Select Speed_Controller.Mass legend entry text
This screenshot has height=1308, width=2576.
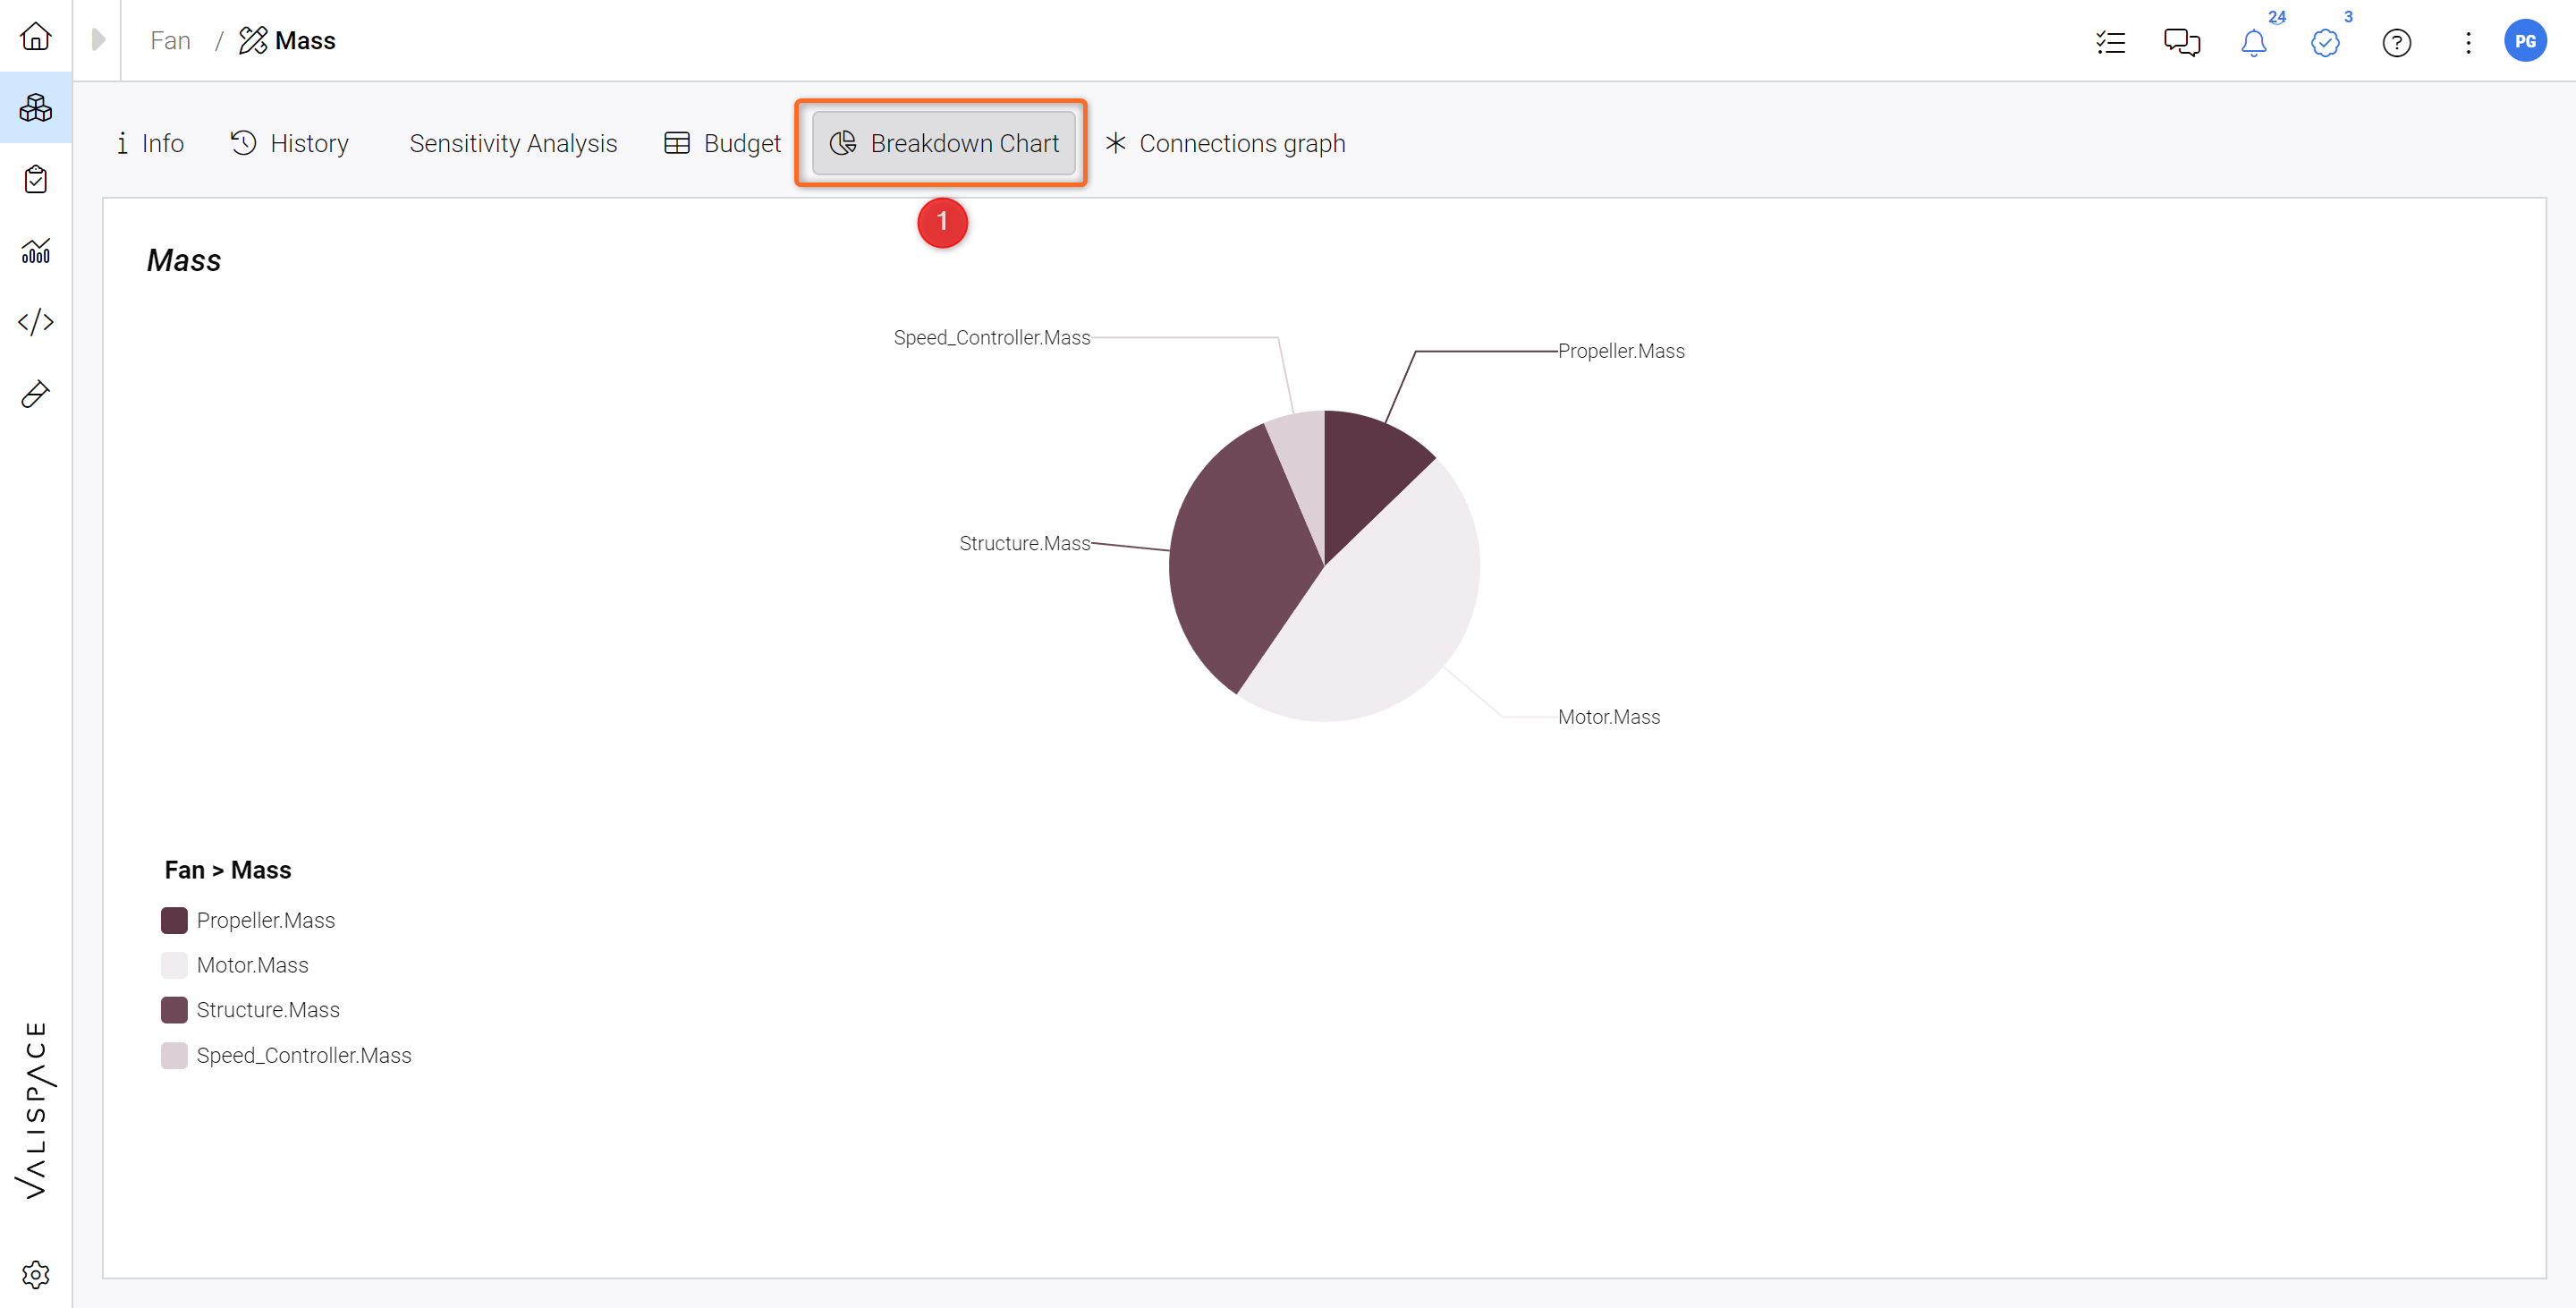(x=304, y=1056)
